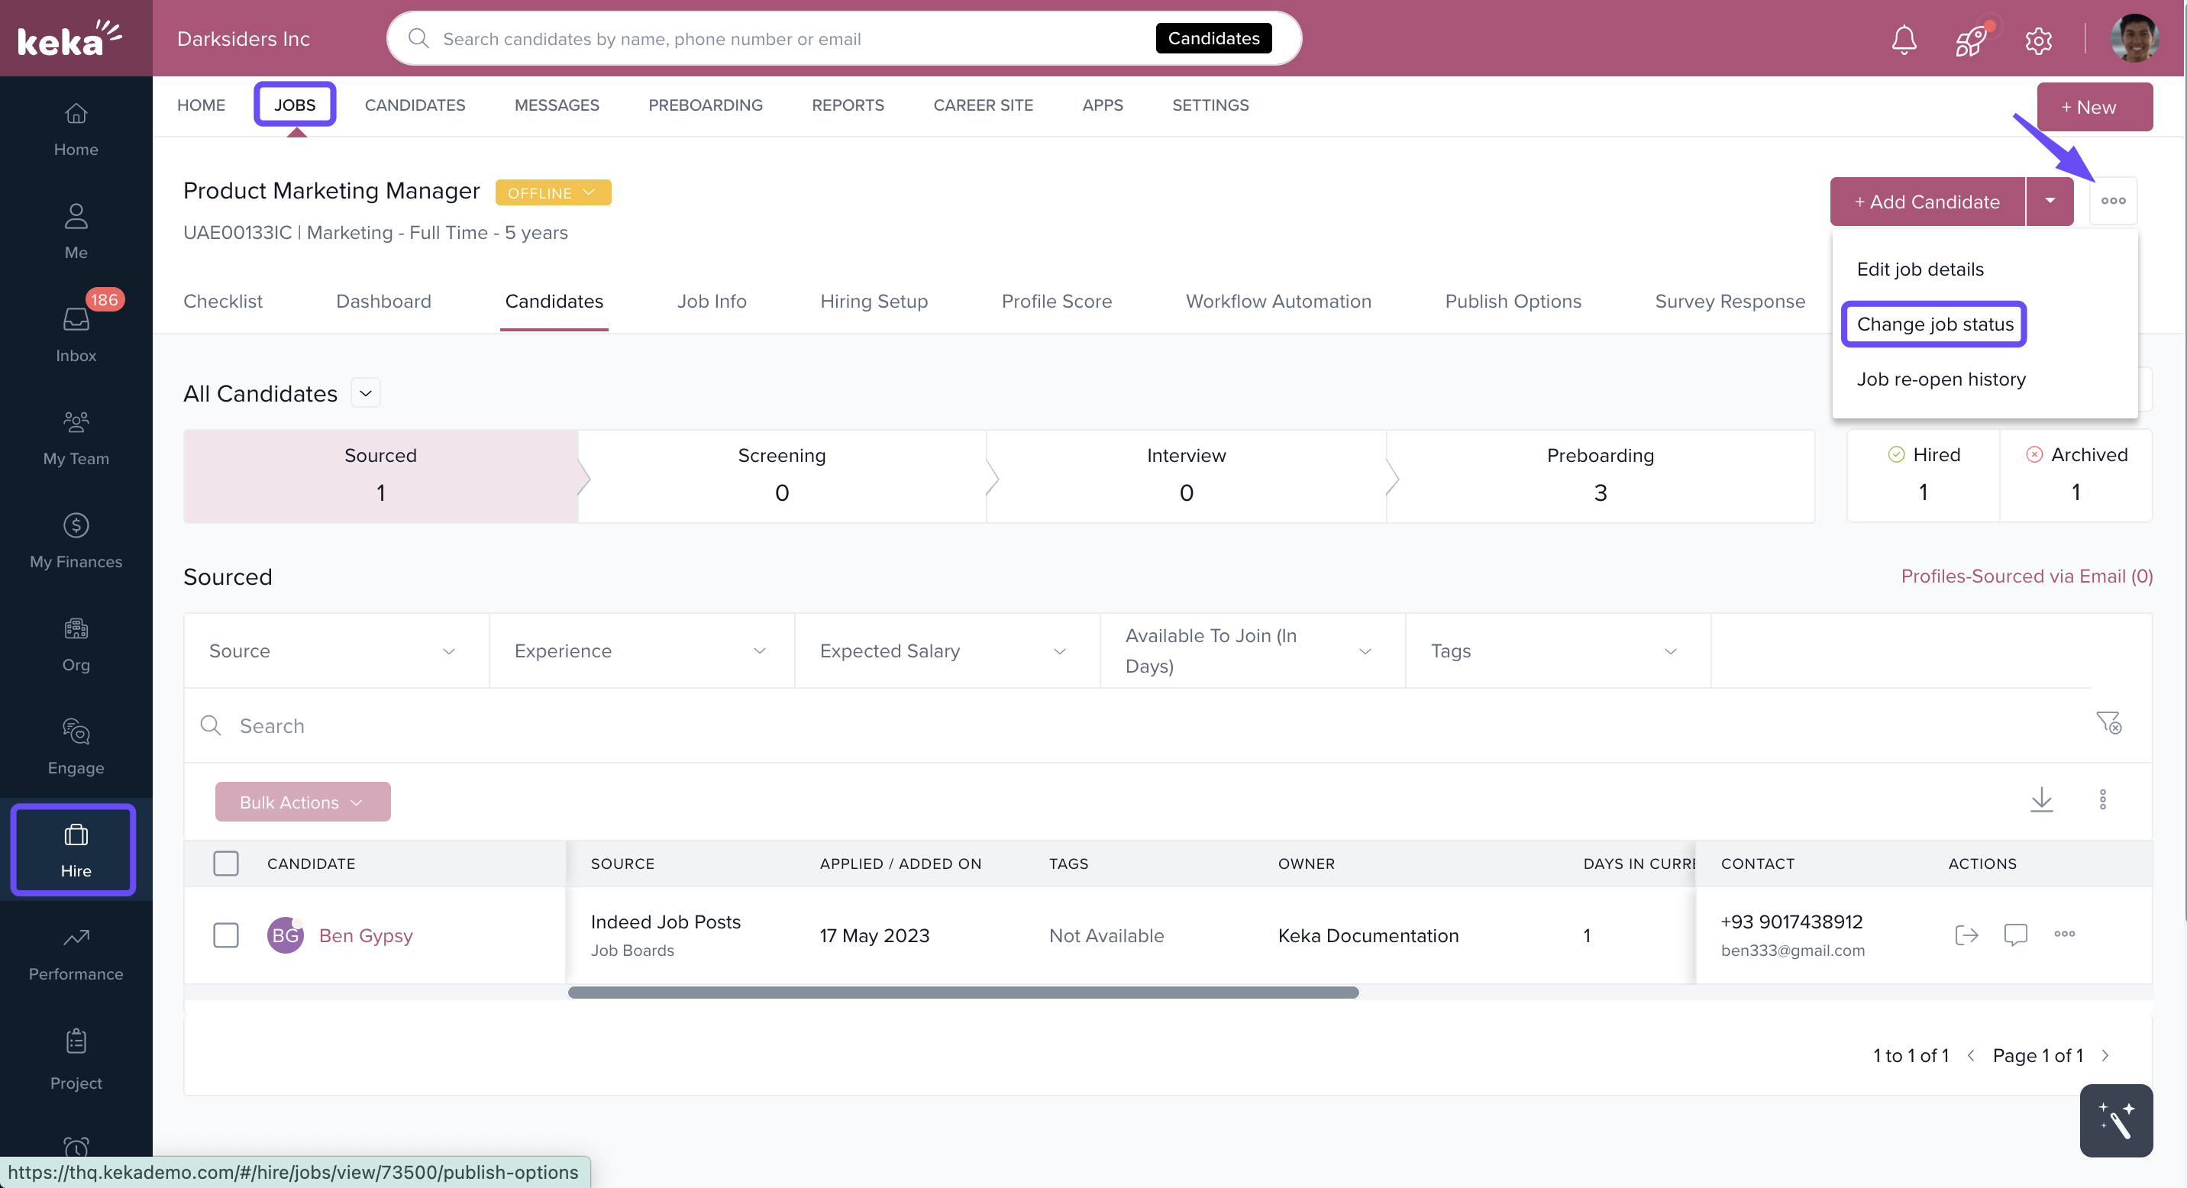
Task: Open the Add Candidate arrow dropdown
Action: tap(2050, 201)
